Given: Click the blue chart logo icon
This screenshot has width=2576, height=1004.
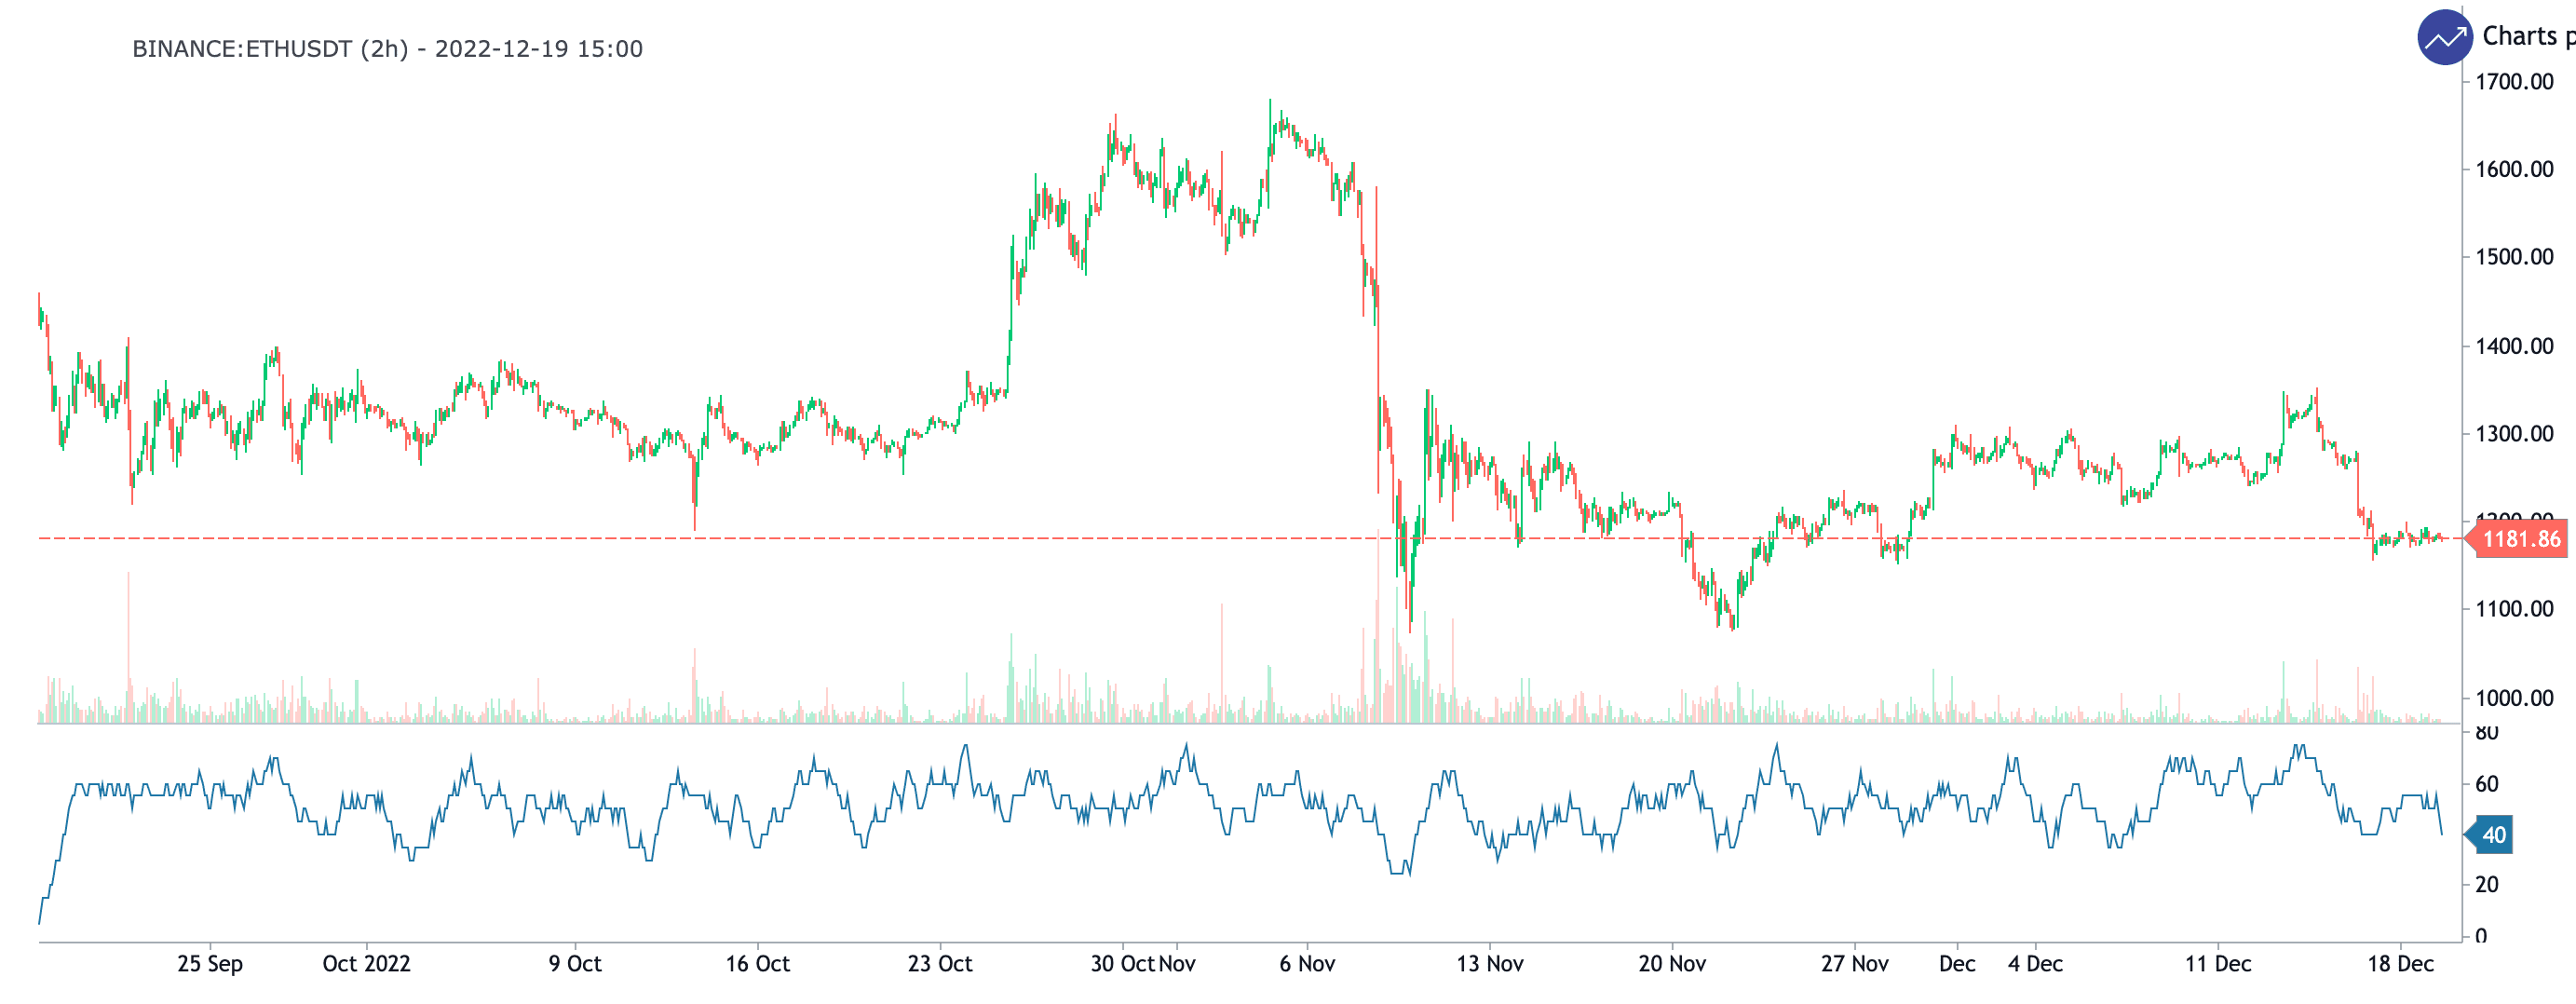Looking at the screenshot, I should [x=2445, y=37].
